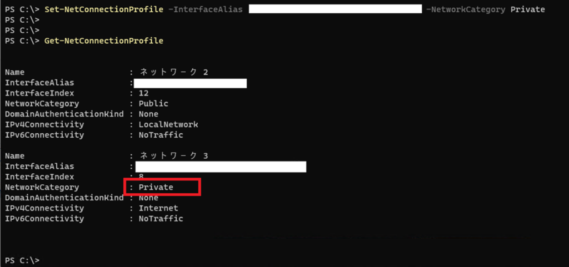Click the Private value inside the red box
This screenshot has height=267, width=569.
tap(156, 188)
